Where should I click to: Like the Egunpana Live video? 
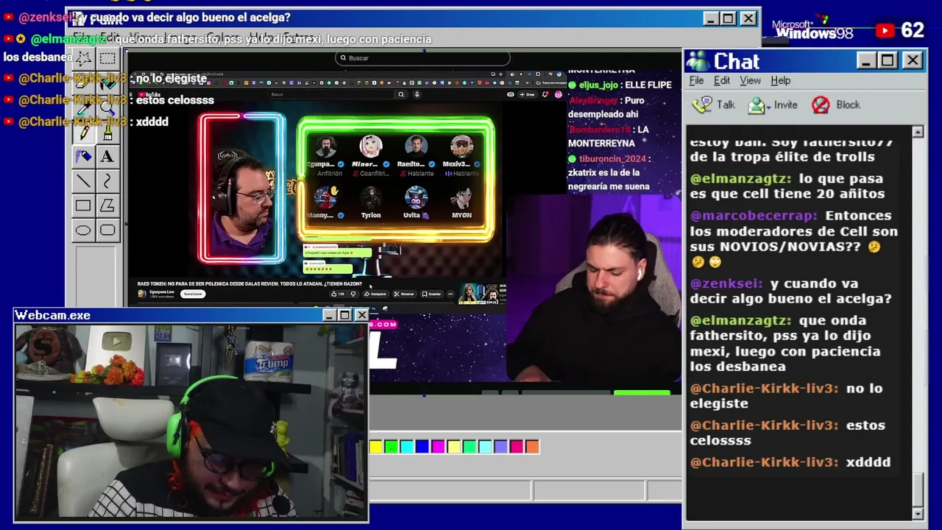[x=338, y=294]
